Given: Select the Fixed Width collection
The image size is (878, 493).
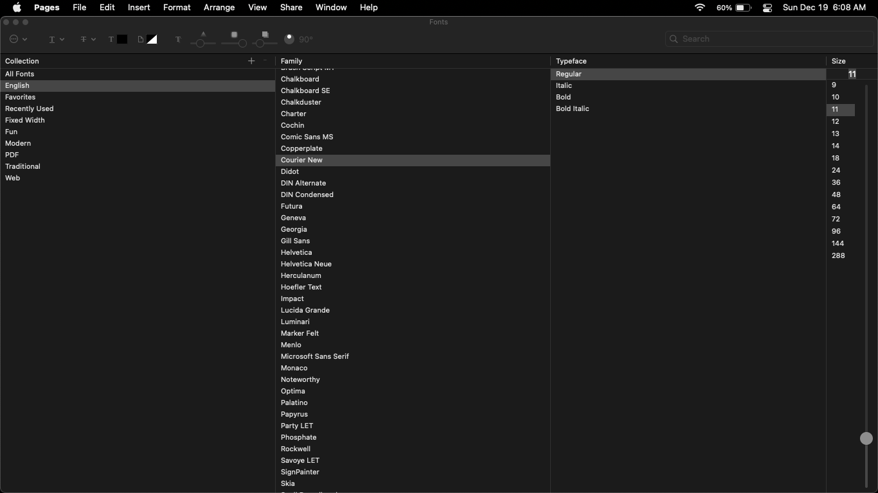Looking at the screenshot, I should tap(138, 120).
